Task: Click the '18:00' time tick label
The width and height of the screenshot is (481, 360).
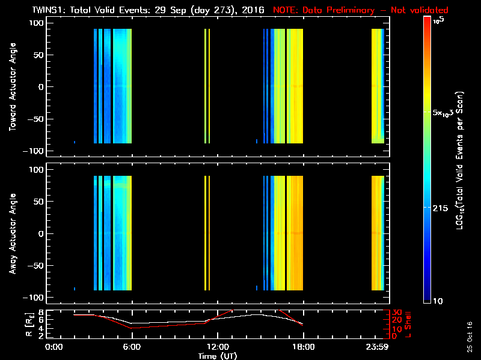Action: (x=304, y=347)
